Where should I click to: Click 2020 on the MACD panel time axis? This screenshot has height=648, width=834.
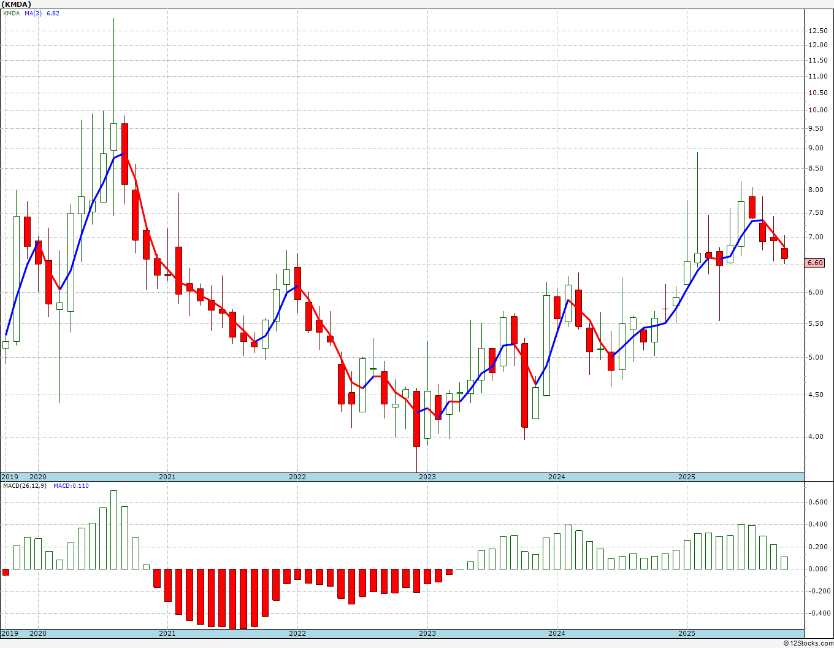click(x=38, y=633)
